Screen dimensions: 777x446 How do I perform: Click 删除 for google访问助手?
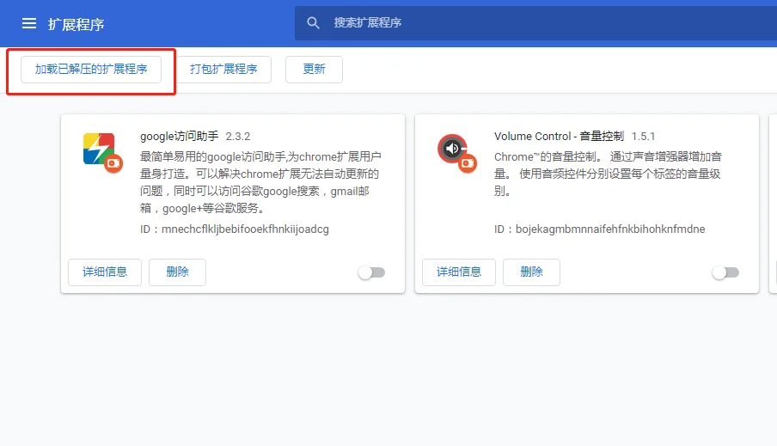pyautogui.click(x=177, y=272)
